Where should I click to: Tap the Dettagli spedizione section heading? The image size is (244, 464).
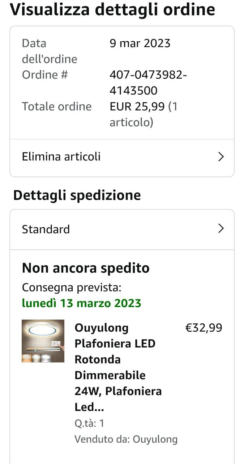(x=77, y=195)
